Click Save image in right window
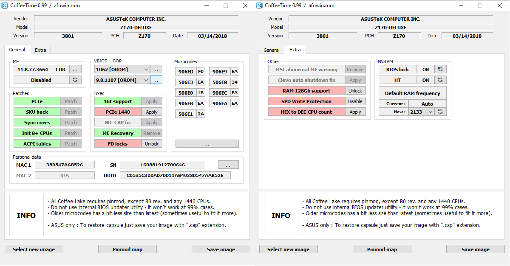The height and width of the screenshot is (266, 510). pyautogui.click(x=476, y=249)
